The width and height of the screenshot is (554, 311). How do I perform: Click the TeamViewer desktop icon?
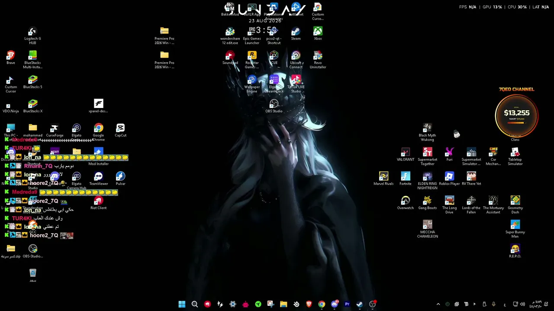coord(99,179)
